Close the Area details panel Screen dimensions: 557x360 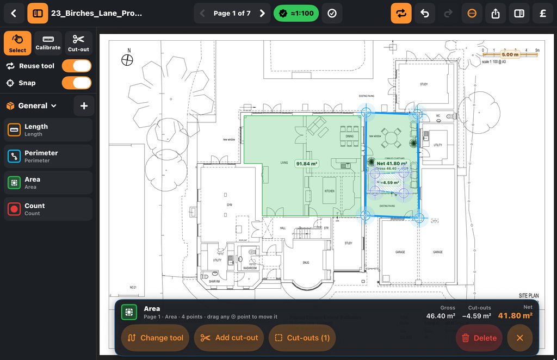519,338
